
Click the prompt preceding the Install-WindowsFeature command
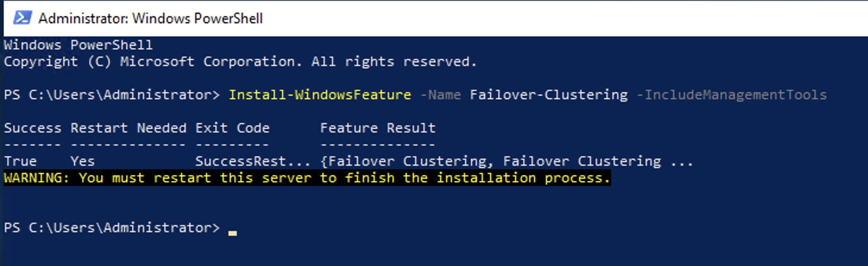pyautogui.click(x=112, y=95)
